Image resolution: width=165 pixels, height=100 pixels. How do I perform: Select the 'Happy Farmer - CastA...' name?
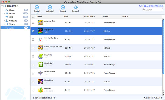click(x=54, y=46)
